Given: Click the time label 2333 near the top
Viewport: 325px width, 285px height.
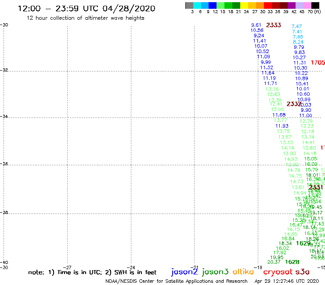Looking at the screenshot, I should (x=273, y=25).
